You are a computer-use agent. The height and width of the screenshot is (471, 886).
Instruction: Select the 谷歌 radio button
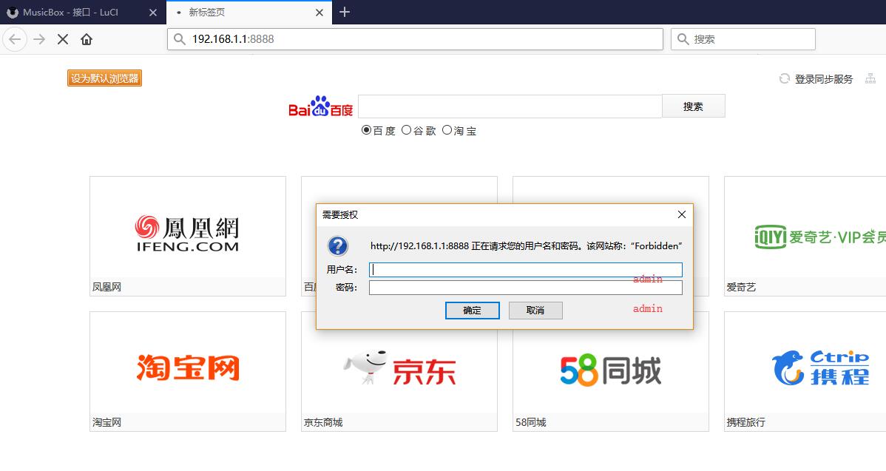click(406, 130)
